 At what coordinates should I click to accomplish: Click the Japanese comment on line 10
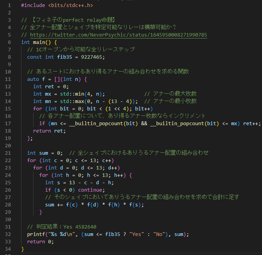108,72
